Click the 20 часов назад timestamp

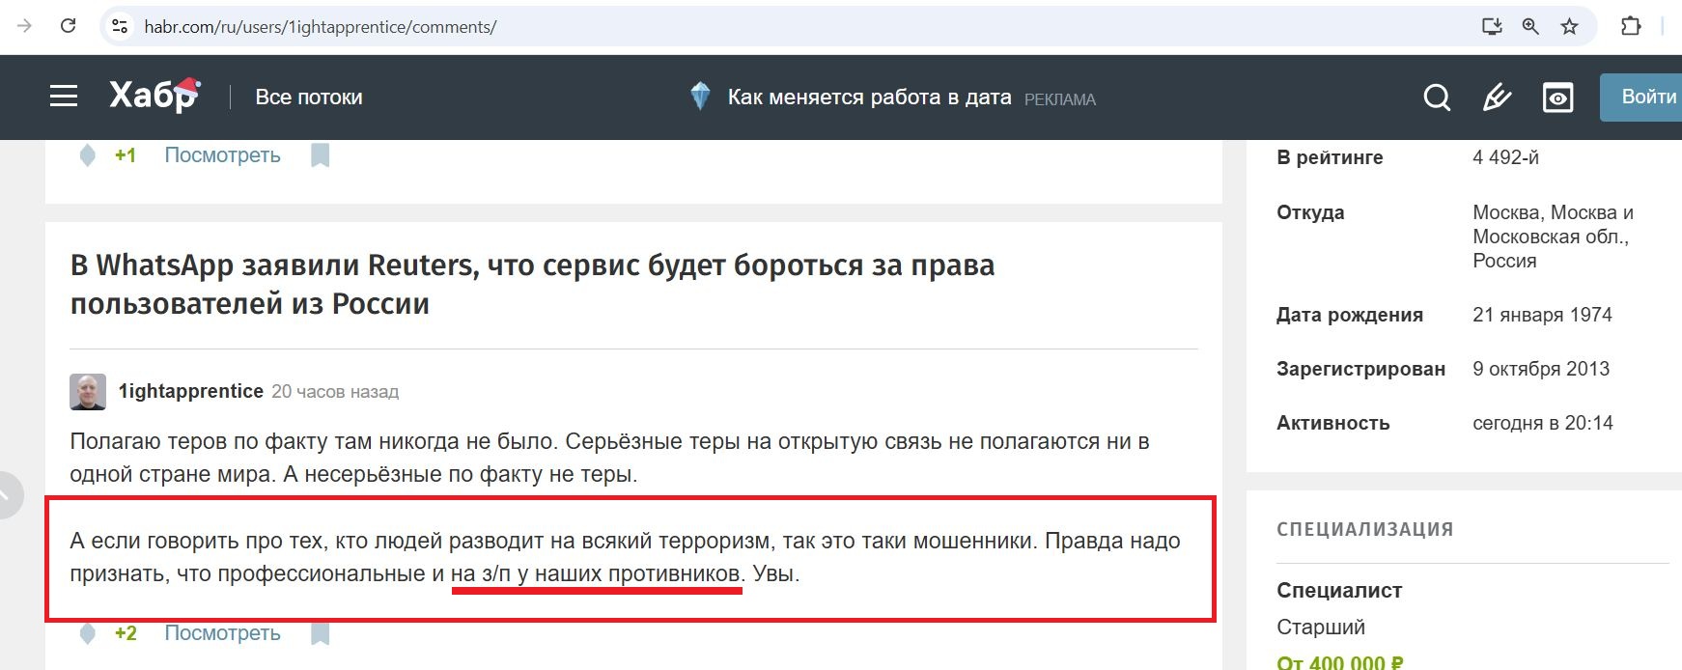coord(335,392)
